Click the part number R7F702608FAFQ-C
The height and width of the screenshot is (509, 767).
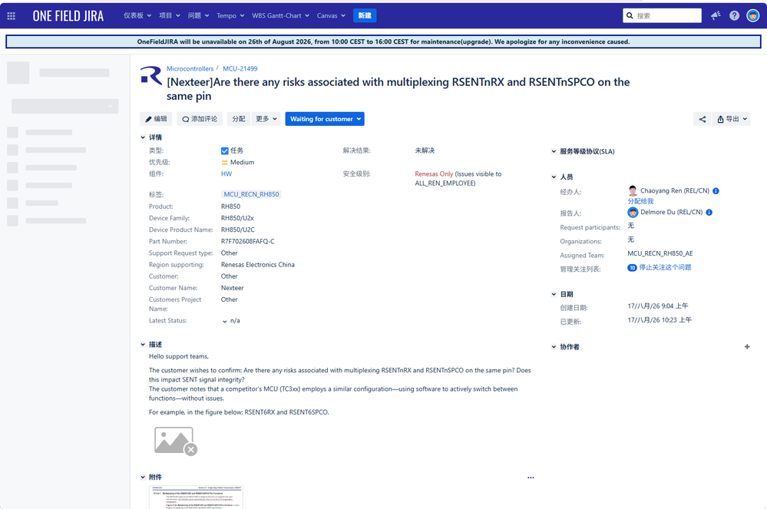click(247, 242)
